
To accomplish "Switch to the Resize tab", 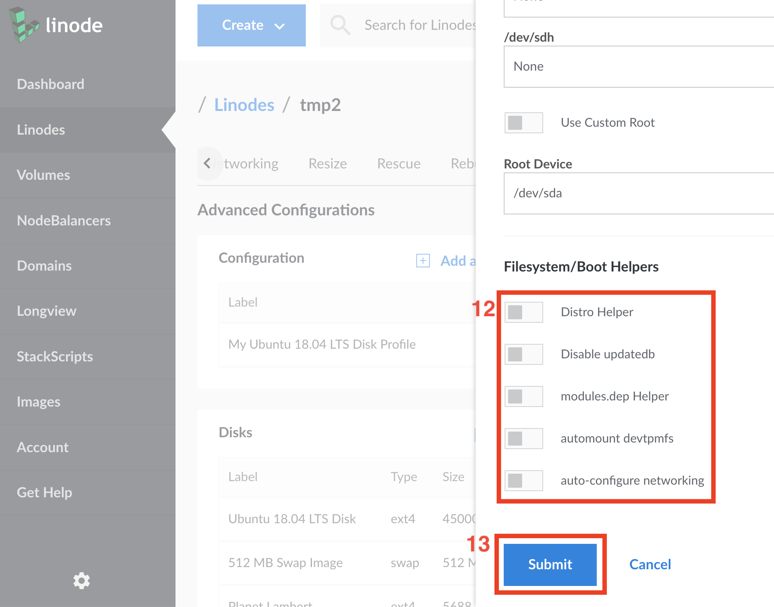I will (x=328, y=164).
